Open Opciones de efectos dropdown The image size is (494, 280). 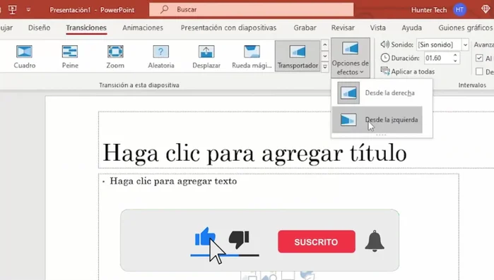[x=351, y=58]
